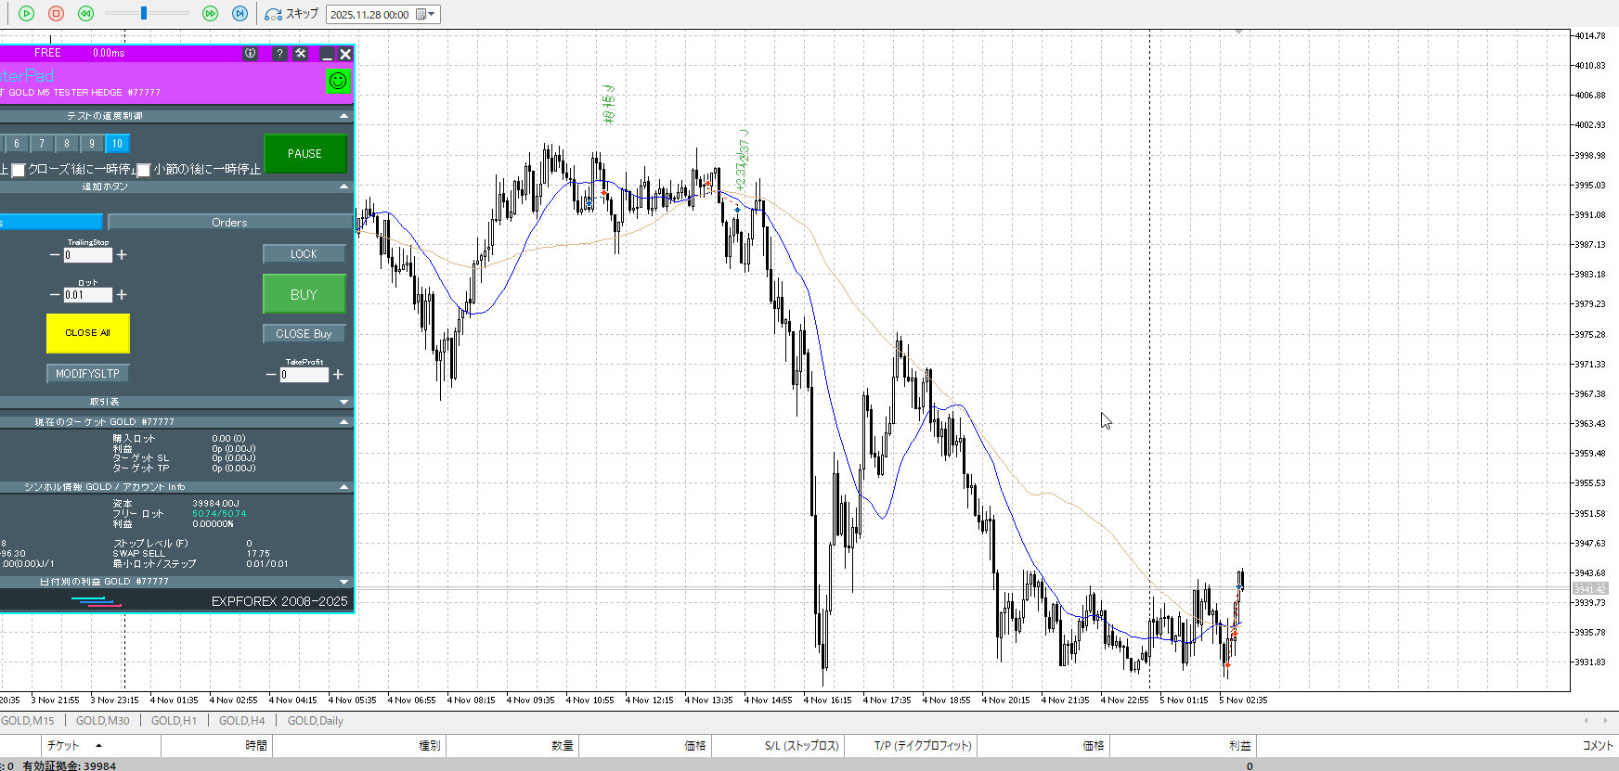Screen dimensions: 1619x771
Task: Switch to GOLD,H1 chart tab
Action: pyautogui.click(x=174, y=721)
